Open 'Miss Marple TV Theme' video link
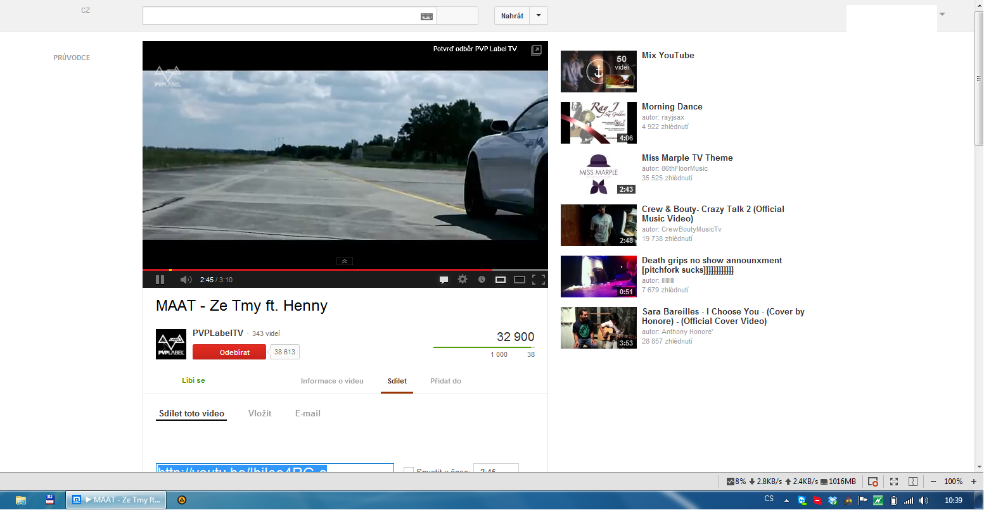Image resolution: width=984 pixels, height=510 pixels. click(687, 158)
